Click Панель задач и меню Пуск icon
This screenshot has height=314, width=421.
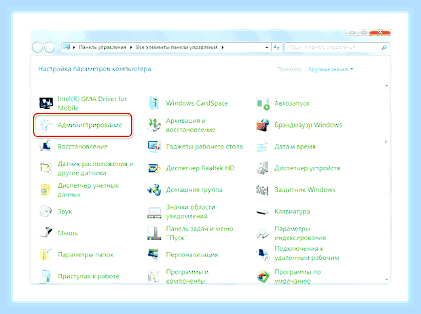[154, 233]
